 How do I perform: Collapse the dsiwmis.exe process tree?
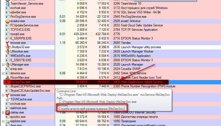click(3, 73)
